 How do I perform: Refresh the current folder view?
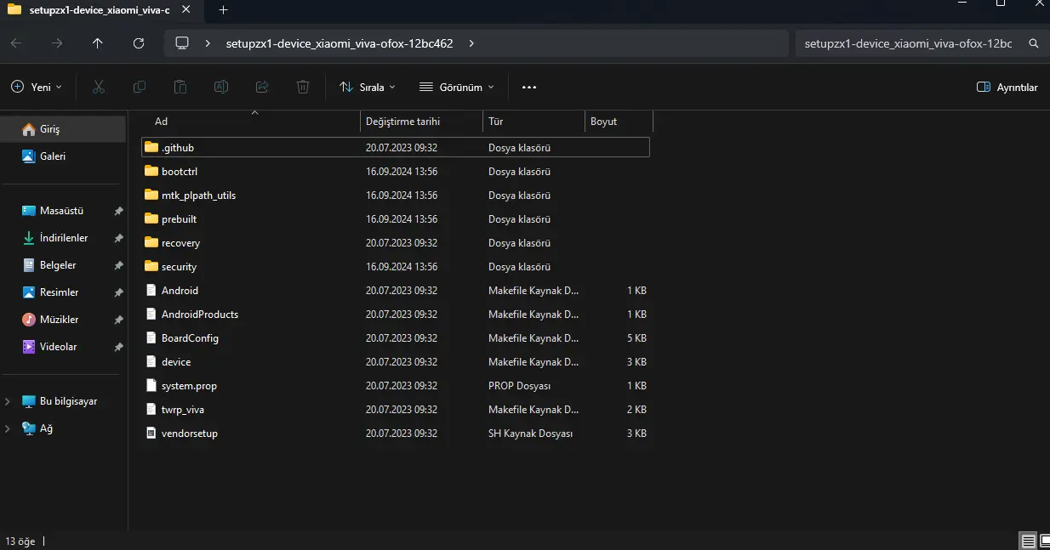pos(139,43)
